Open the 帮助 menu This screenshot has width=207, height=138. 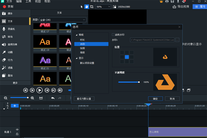[47, 2]
